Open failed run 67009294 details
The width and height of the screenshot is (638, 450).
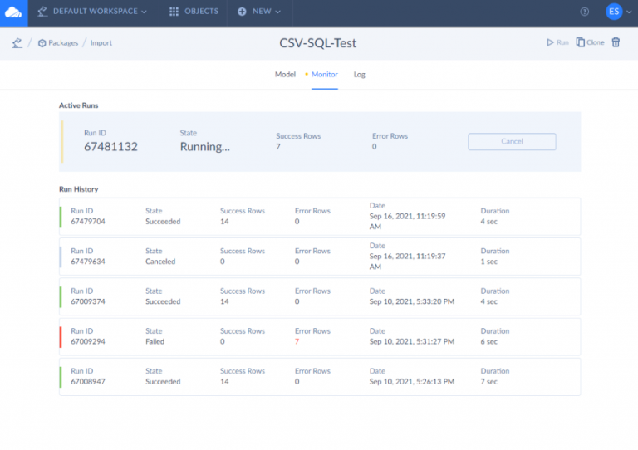320,336
